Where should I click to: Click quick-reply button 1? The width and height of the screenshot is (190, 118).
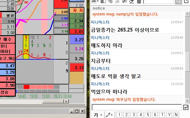(119, 115)
